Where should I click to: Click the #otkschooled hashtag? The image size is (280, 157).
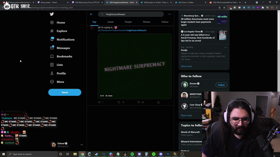(x=119, y=31)
